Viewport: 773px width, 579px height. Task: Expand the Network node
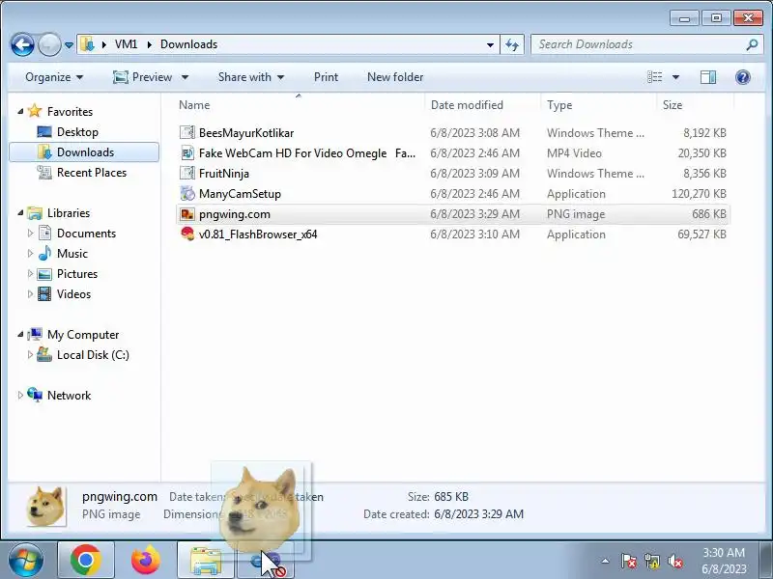click(20, 395)
